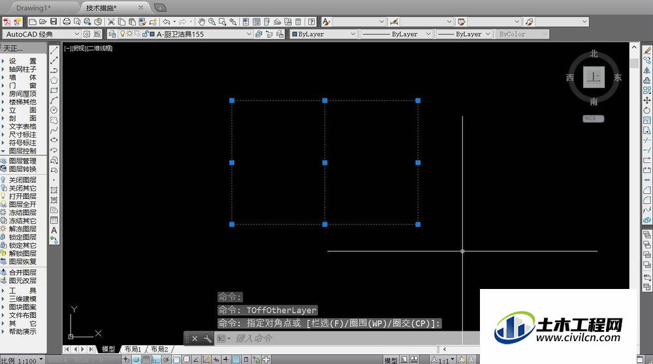Click the Save icon in toolbar

coord(54,22)
